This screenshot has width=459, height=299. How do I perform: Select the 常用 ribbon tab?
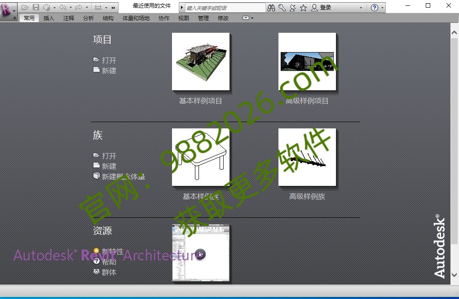pyautogui.click(x=29, y=18)
